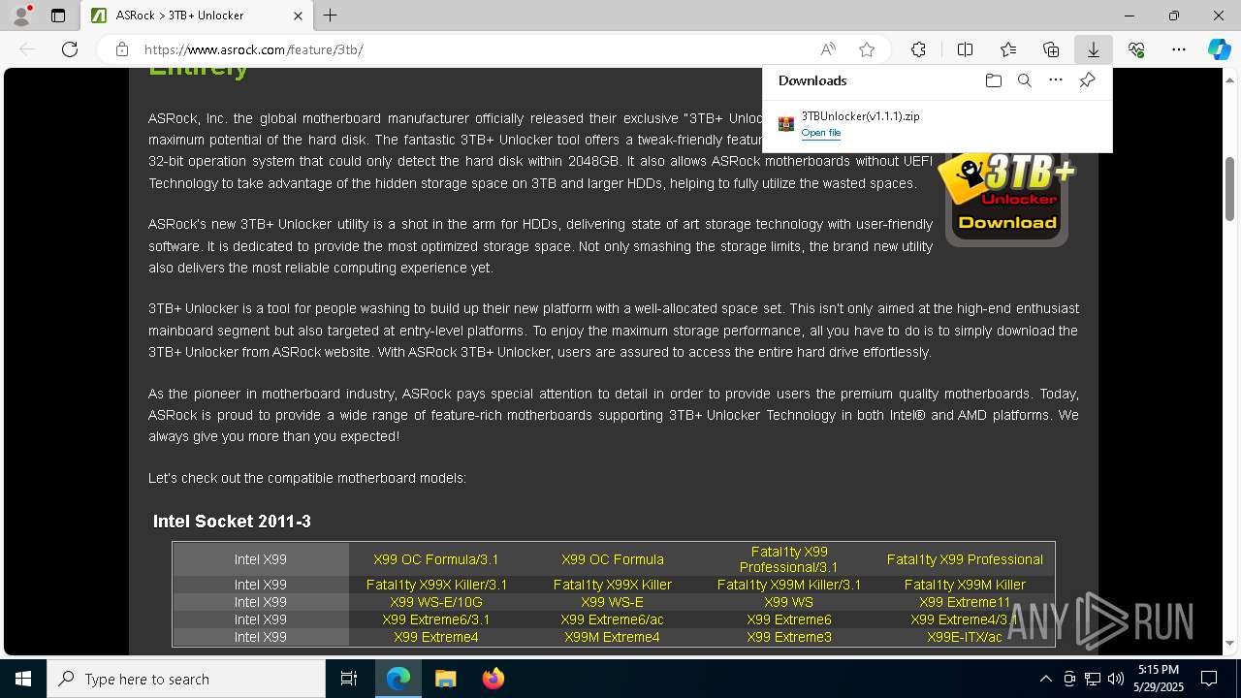Open the Favorites list icon

pyautogui.click(x=1008, y=49)
